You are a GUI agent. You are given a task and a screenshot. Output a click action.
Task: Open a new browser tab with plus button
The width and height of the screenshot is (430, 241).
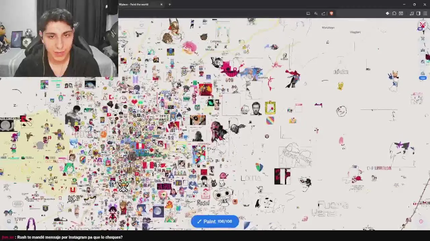[170, 4]
